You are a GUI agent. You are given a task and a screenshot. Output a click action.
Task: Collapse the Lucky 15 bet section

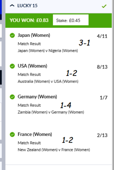point(12,6)
